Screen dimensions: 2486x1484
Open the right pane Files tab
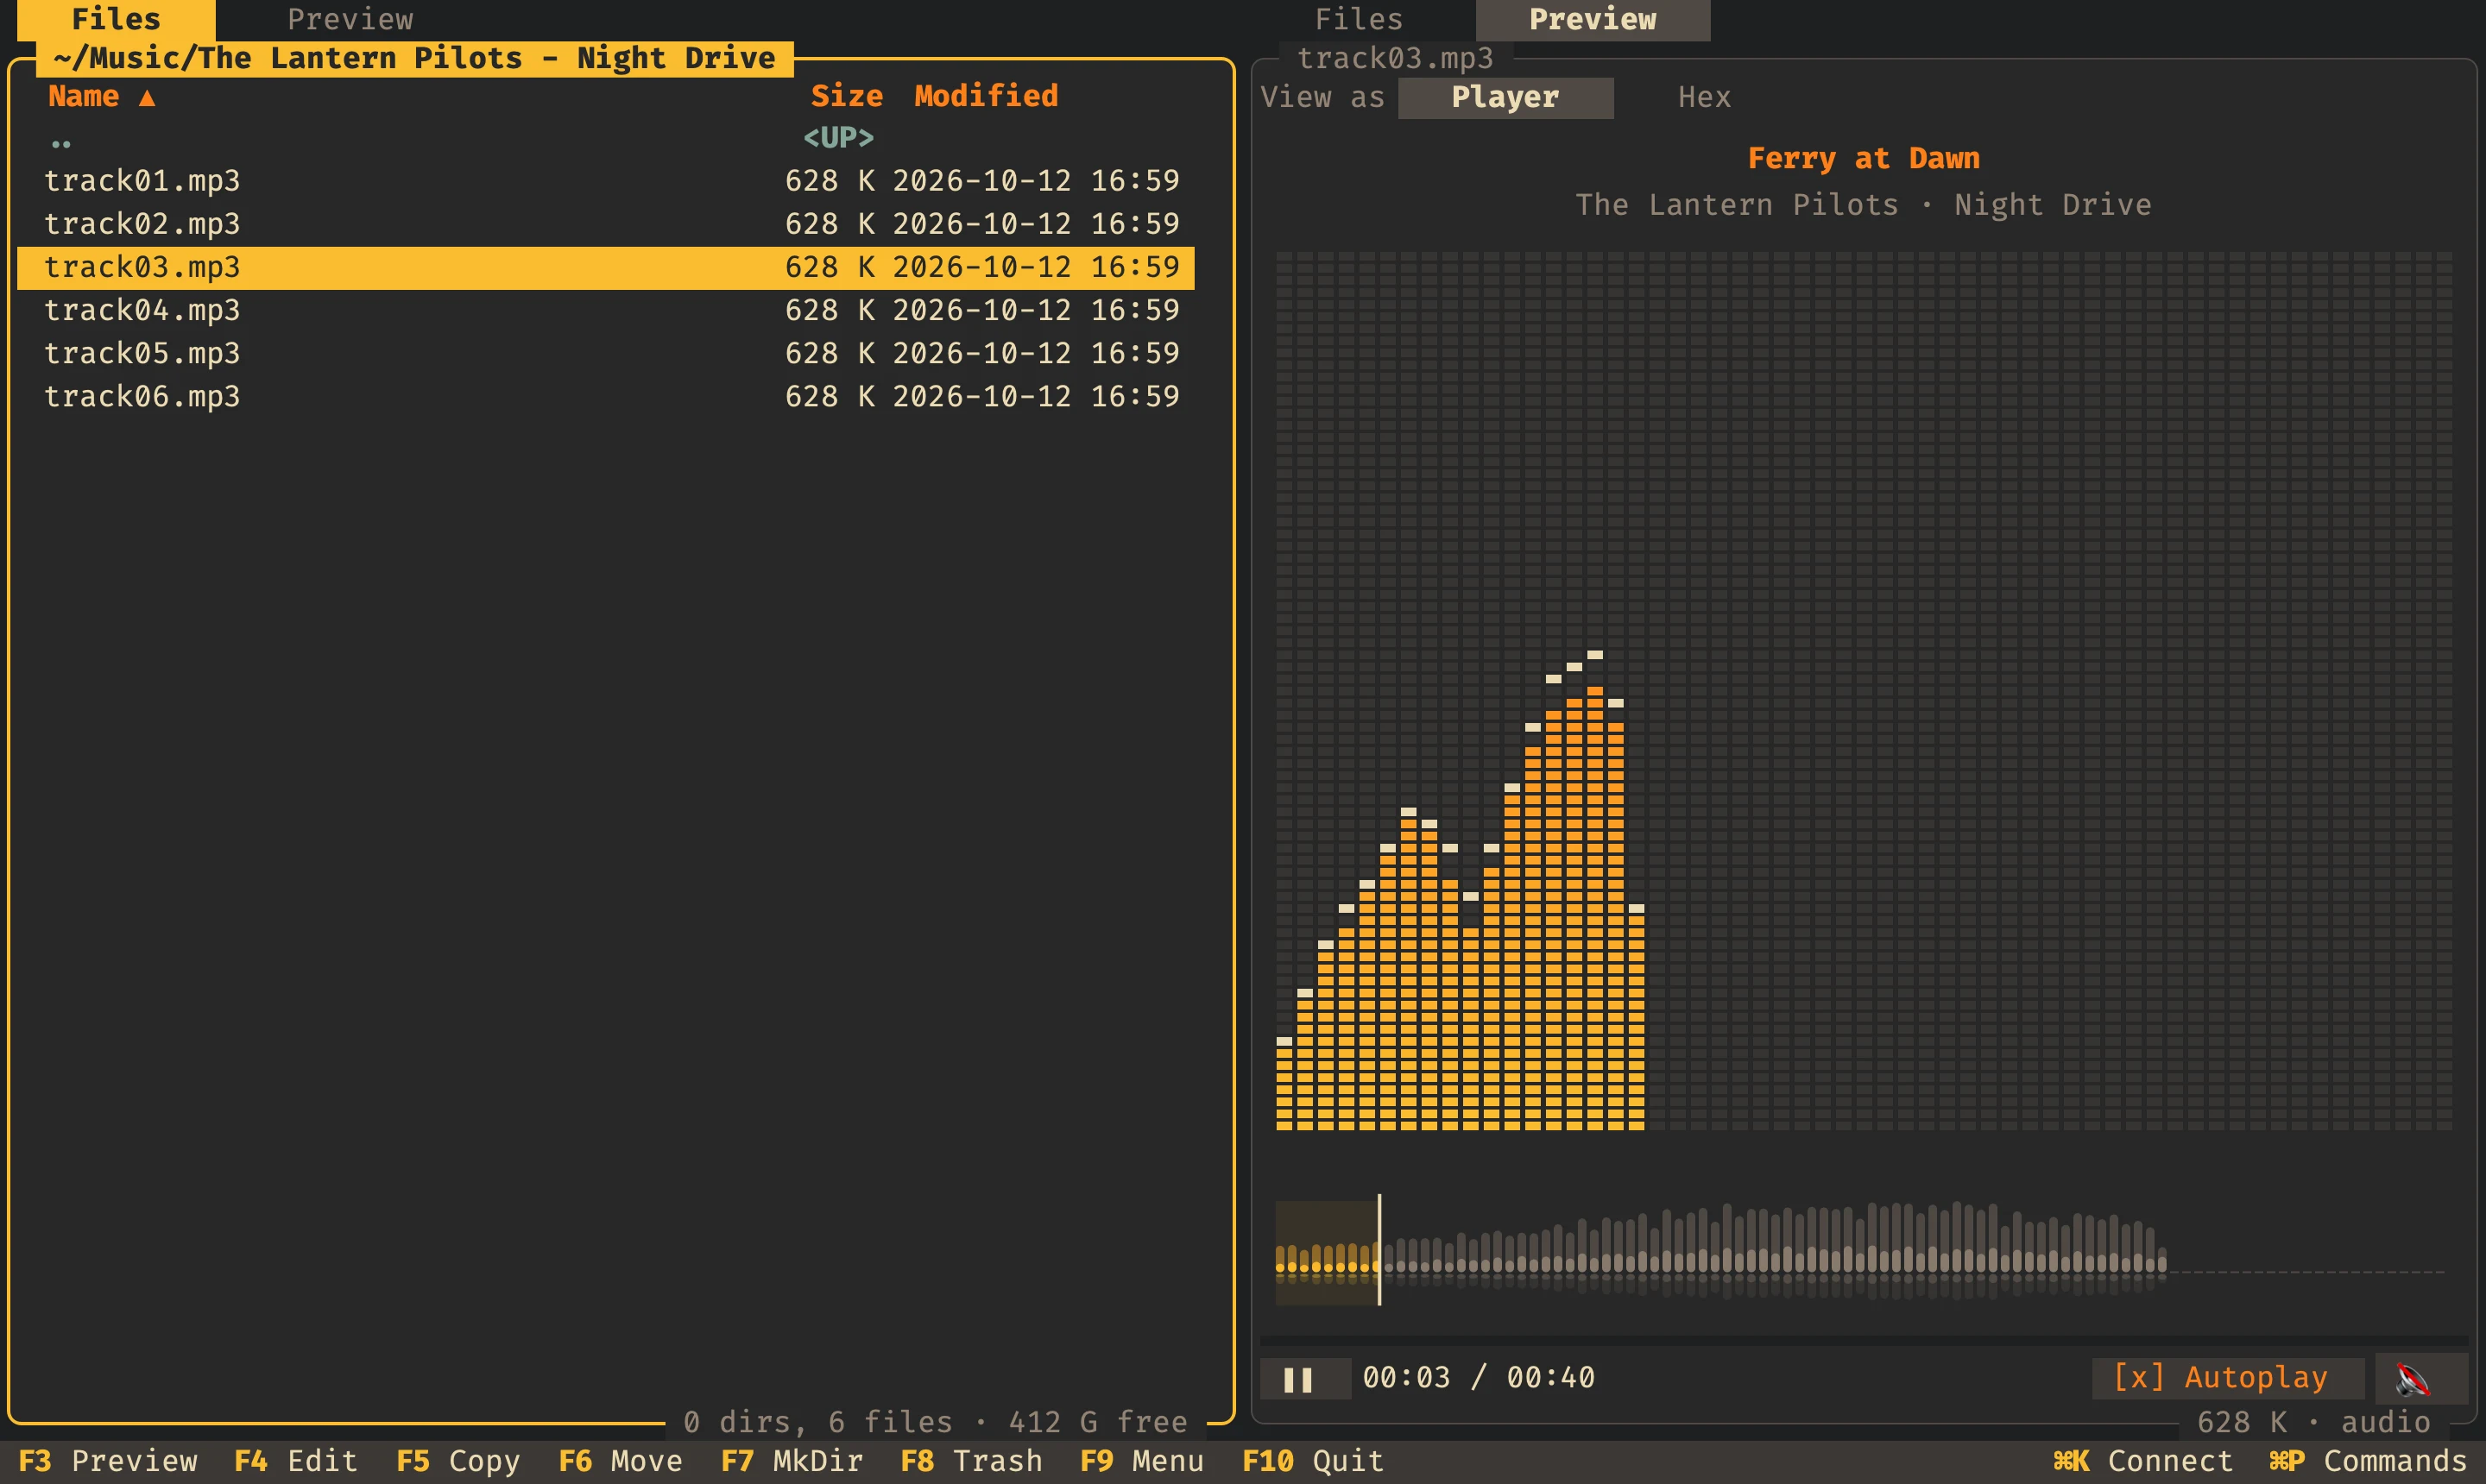1359,20
